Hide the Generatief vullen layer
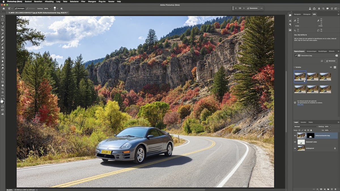 tap(295, 142)
